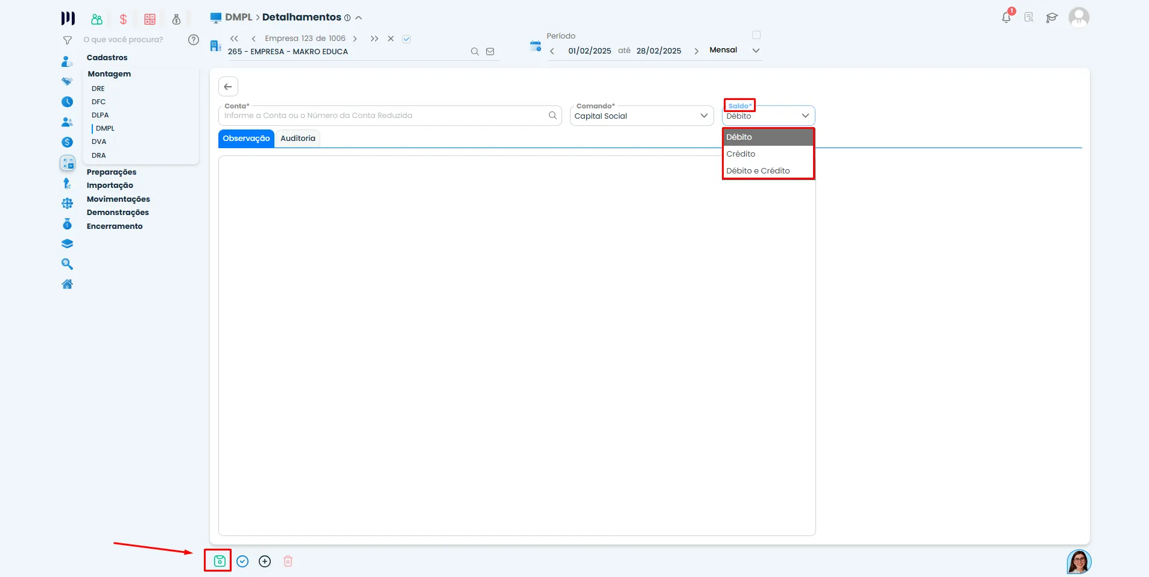Screen dimensions: 1149x577
Task: Click the red trash delete icon
Action: click(288, 561)
